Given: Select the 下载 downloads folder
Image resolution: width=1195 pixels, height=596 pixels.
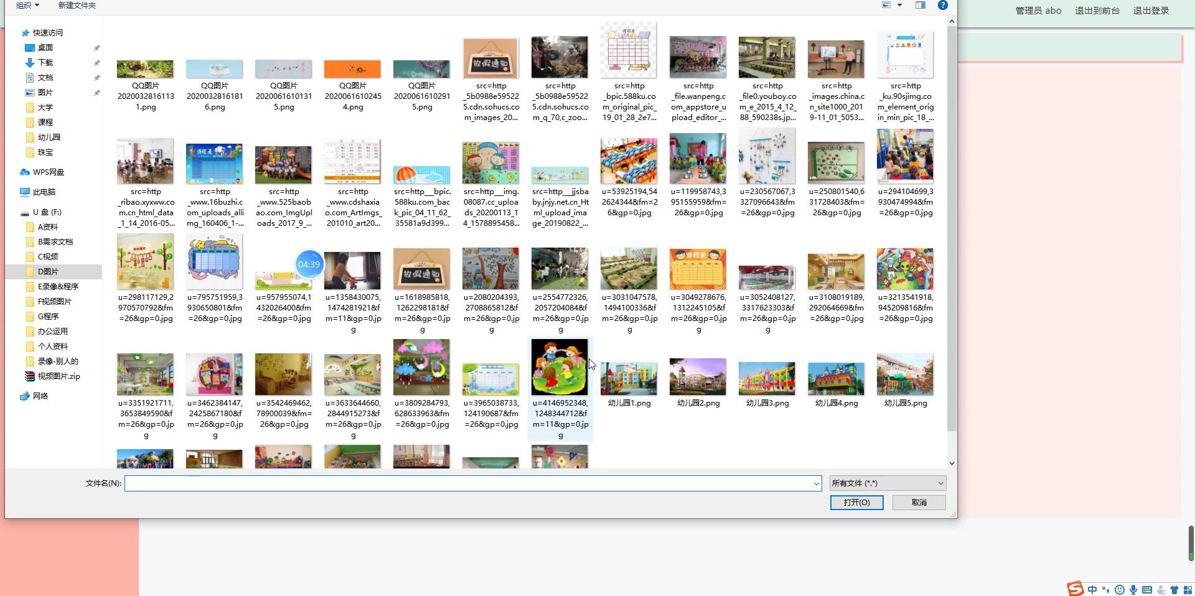Looking at the screenshot, I should pos(45,63).
